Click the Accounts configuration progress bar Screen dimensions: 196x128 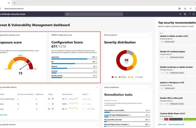coord(74,73)
